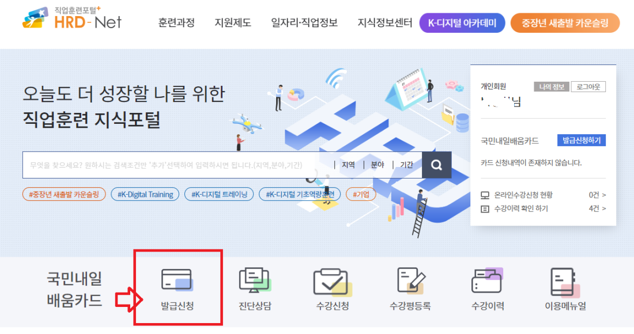
Task: Click the K-디지털 아카데미 button
Action: (462, 23)
